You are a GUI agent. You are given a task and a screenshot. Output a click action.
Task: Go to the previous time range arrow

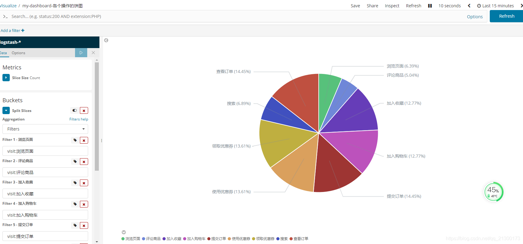(469, 6)
